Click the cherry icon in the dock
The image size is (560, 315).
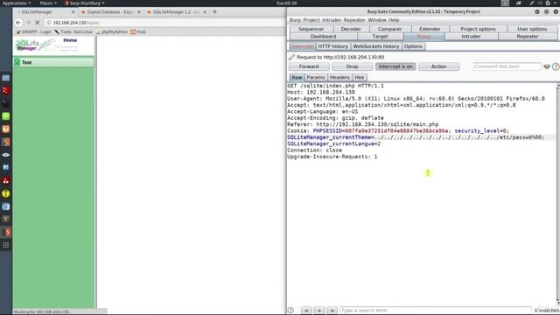point(6,181)
